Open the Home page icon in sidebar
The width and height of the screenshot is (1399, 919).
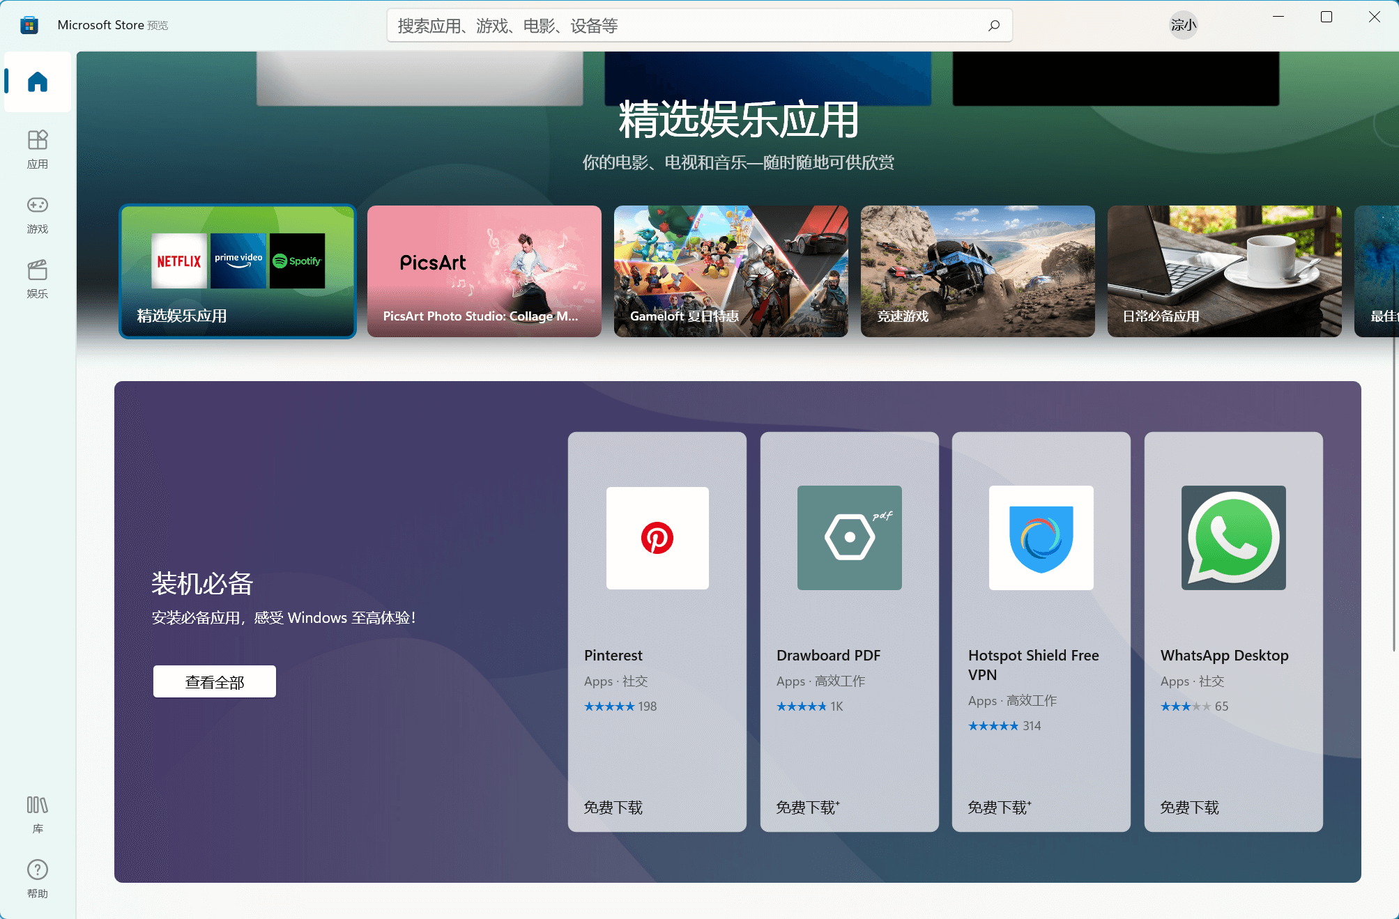click(38, 82)
